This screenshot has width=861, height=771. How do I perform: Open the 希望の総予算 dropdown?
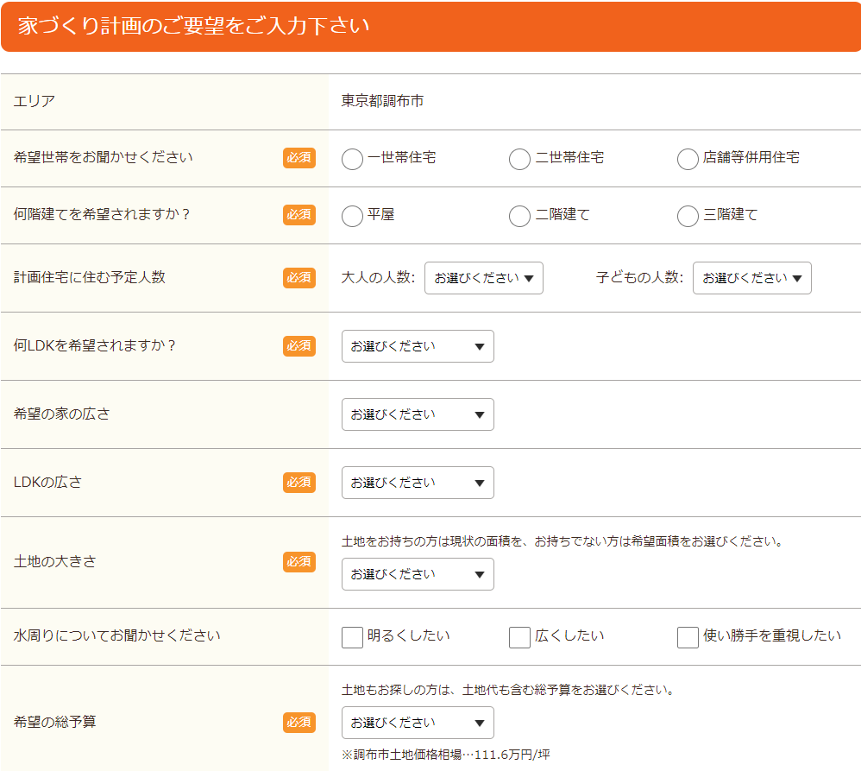pos(418,723)
